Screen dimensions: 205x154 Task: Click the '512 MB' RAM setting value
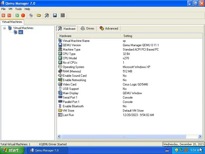tap(127, 71)
